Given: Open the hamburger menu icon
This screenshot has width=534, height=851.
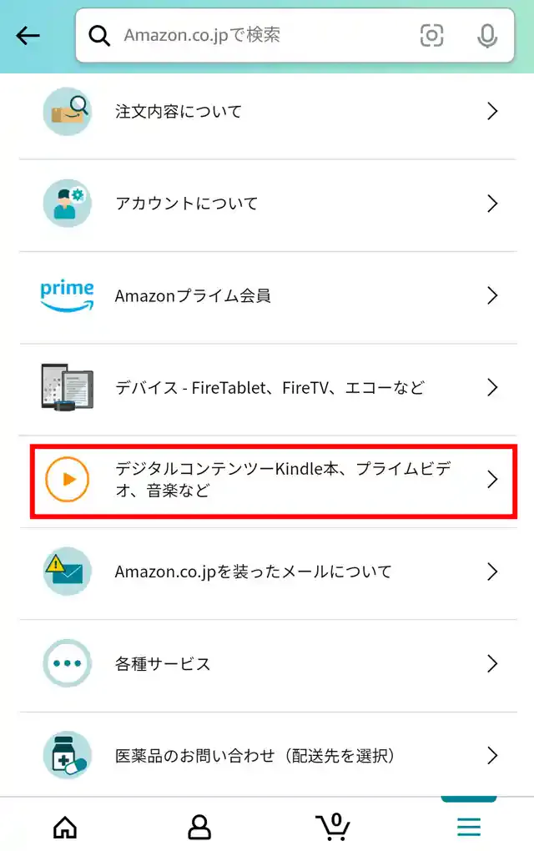Looking at the screenshot, I should click(468, 826).
